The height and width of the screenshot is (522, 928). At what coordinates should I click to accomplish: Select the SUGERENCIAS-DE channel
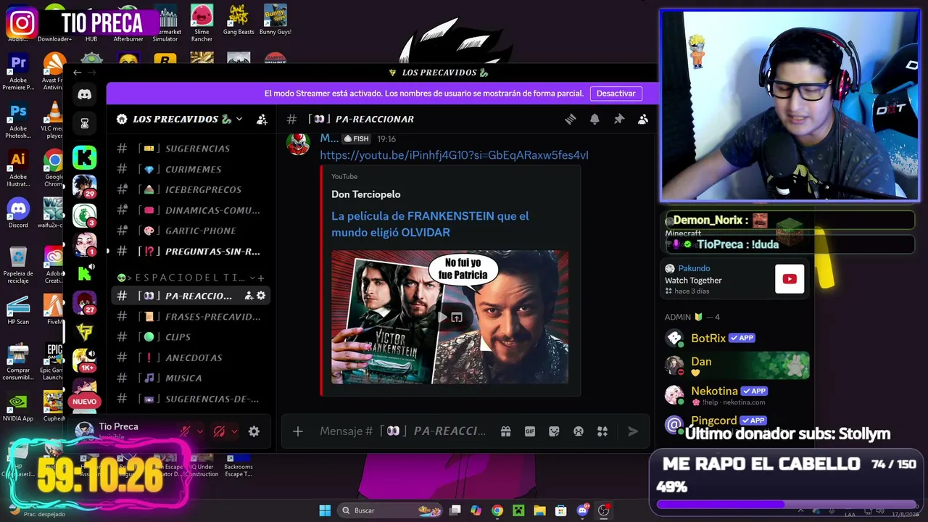tap(191, 399)
